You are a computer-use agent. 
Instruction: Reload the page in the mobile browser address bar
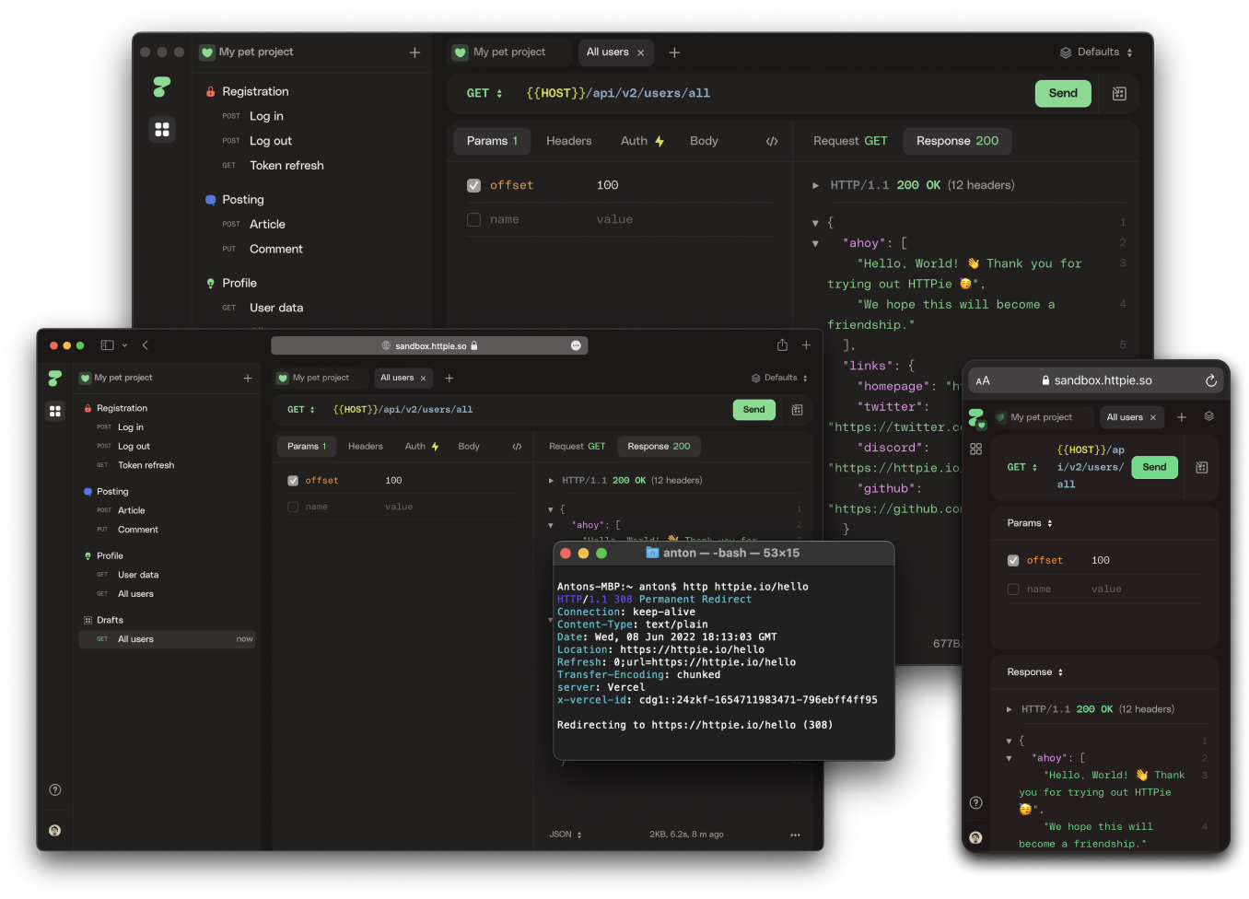pos(1210,380)
